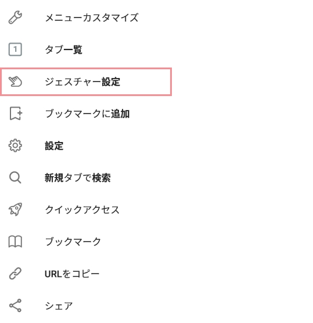The image size is (313, 323).
Task: Choose ブックマークに追加 from the menu
Action: point(86,113)
